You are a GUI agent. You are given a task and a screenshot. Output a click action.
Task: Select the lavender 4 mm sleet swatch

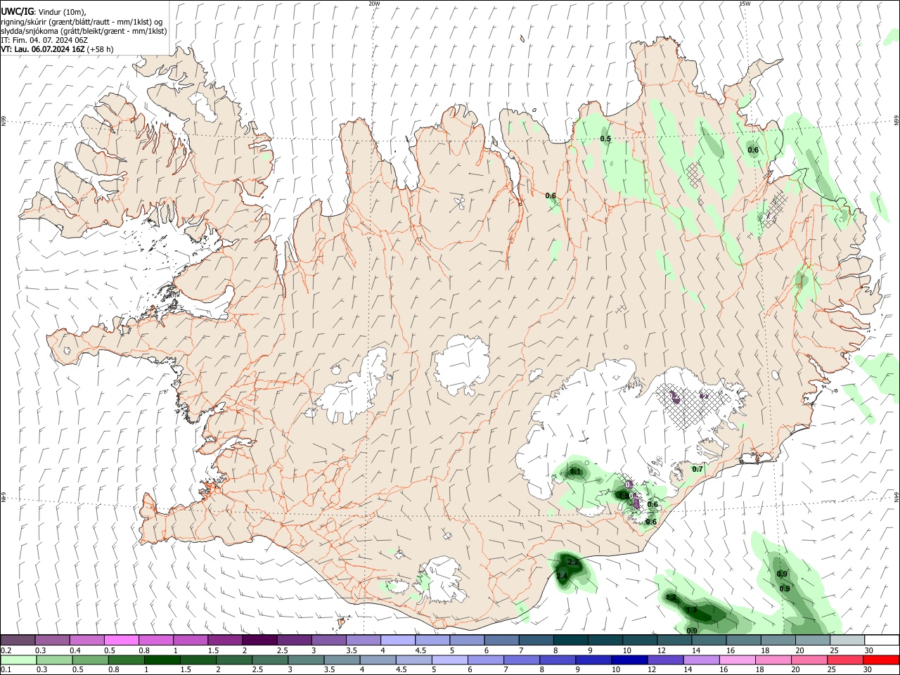pos(397,641)
